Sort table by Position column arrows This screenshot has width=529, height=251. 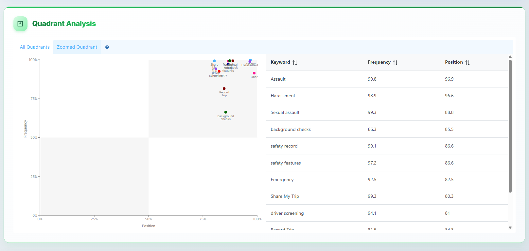(x=467, y=63)
